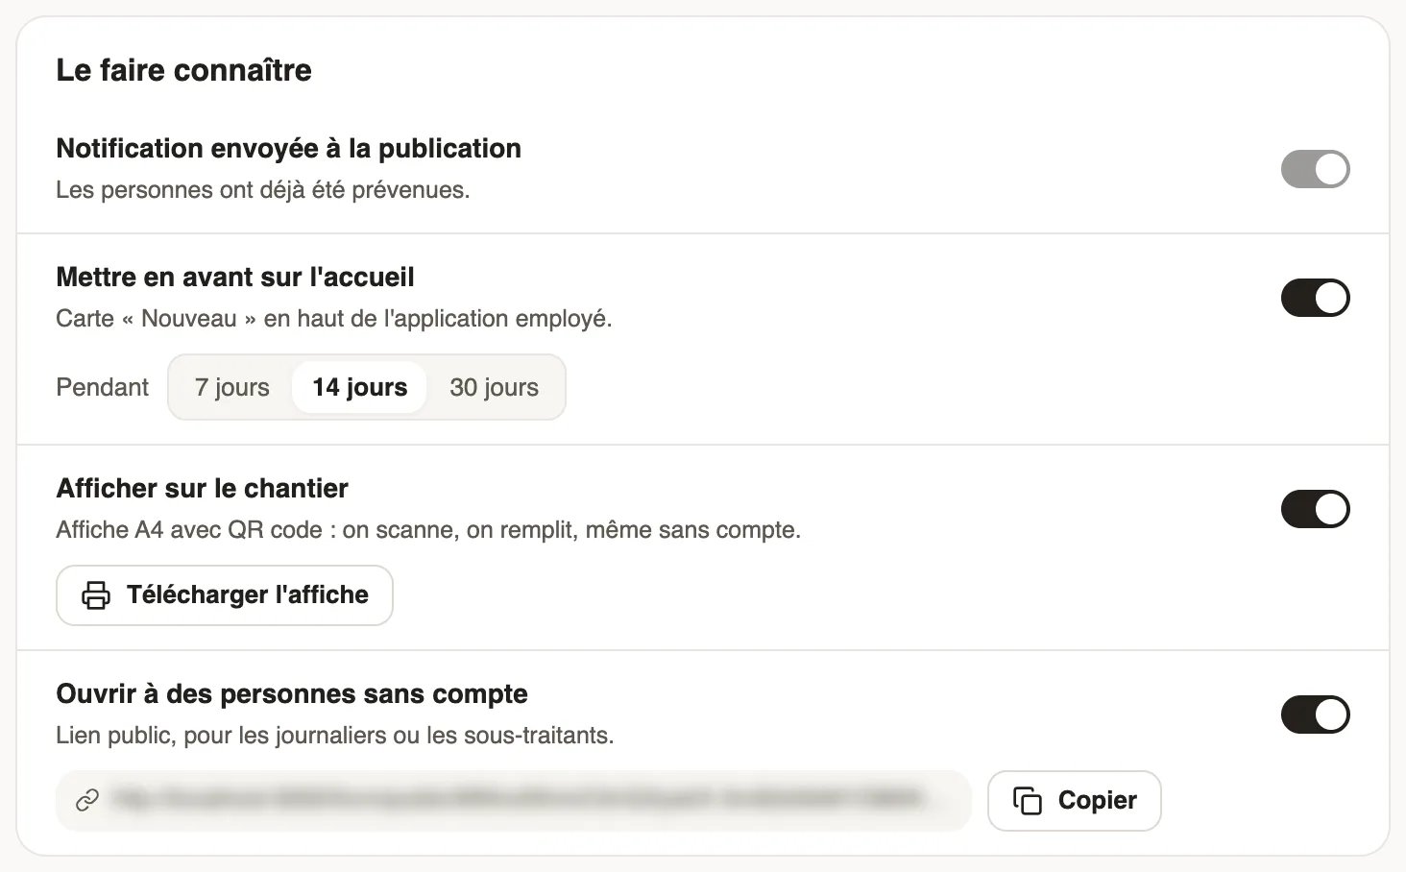Click the Affiche A4 avec QR code description

point(428,530)
